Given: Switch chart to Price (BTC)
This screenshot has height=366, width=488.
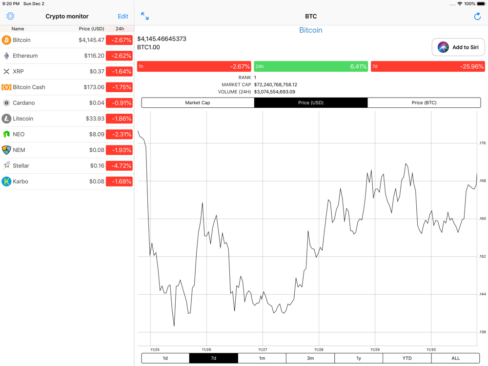Looking at the screenshot, I should (x=424, y=102).
